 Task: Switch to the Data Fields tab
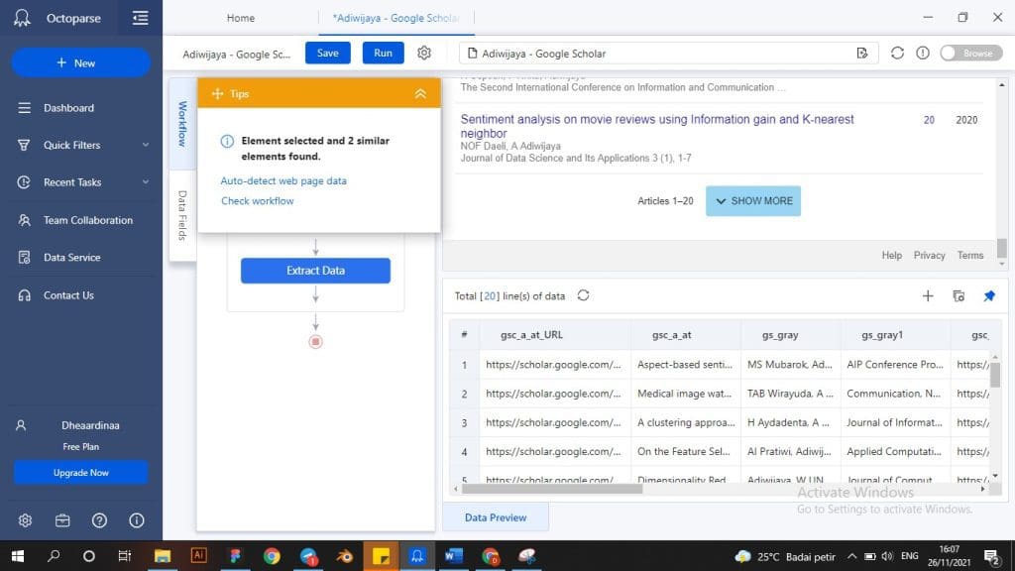pos(182,214)
